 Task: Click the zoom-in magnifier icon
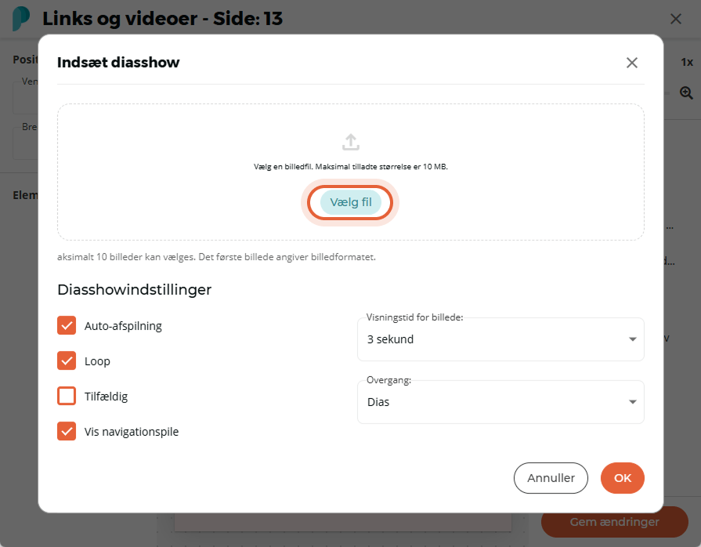pos(686,93)
